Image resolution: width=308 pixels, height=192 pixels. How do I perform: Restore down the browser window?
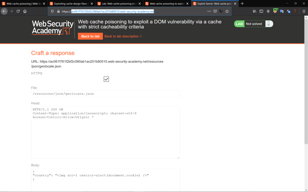point(295,4)
